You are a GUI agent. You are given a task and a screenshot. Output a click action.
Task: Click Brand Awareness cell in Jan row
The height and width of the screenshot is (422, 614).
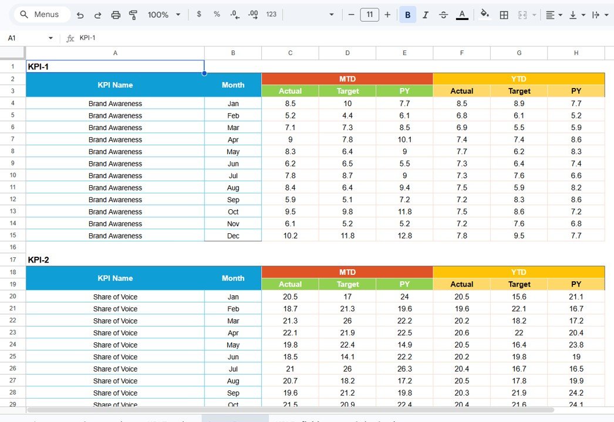tap(115, 104)
